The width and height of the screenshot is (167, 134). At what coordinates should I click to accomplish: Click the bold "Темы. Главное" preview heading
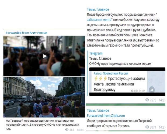pos(100,59)
